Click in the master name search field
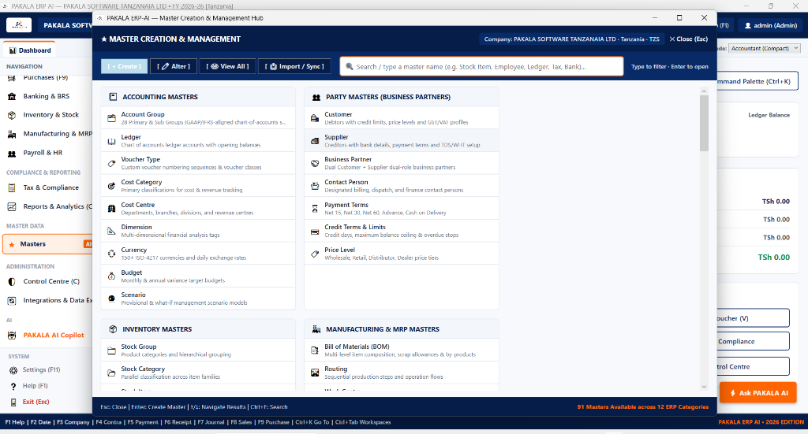 coord(481,66)
